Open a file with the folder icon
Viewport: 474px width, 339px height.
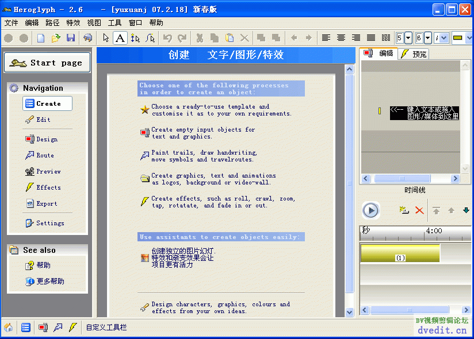pos(56,38)
